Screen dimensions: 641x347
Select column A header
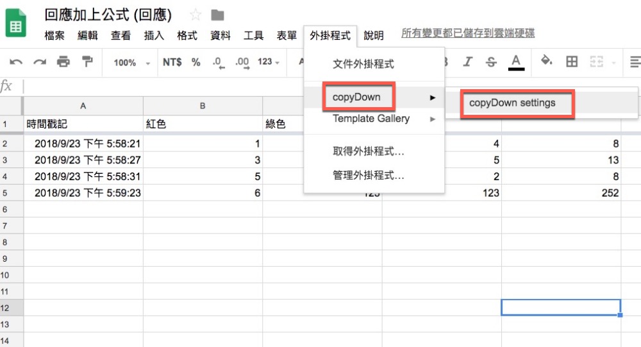(83, 106)
